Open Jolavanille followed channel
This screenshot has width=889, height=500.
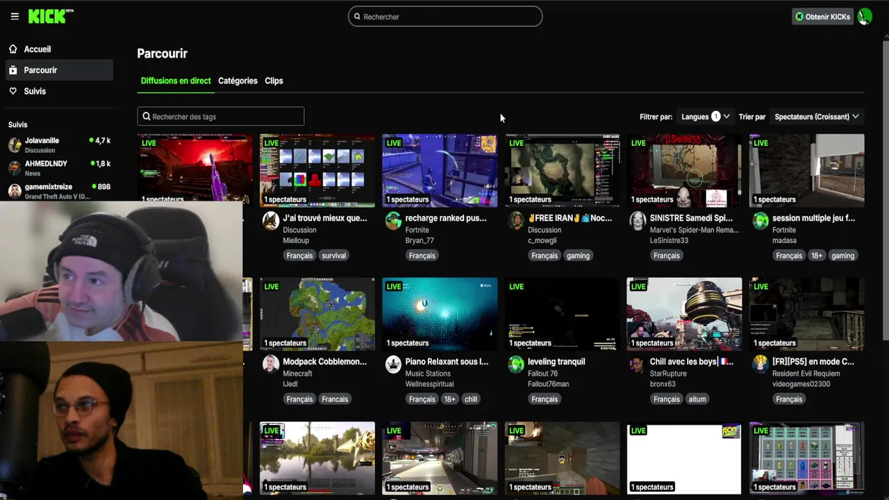click(x=59, y=144)
